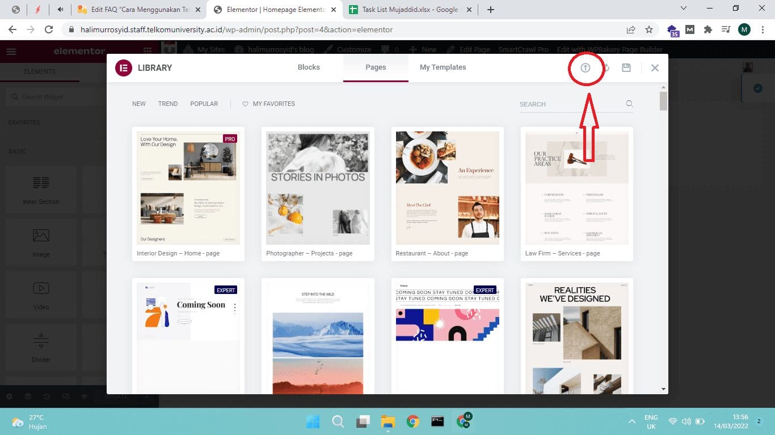Open Restaurant – About page template
The height and width of the screenshot is (435, 775).
tap(448, 194)
